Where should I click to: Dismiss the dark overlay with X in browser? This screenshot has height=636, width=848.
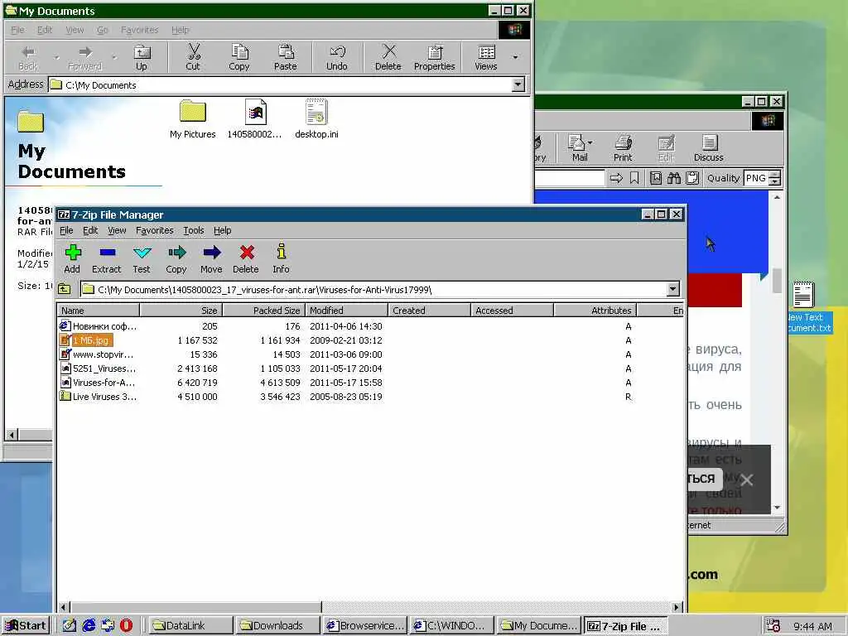click(747, 479)
